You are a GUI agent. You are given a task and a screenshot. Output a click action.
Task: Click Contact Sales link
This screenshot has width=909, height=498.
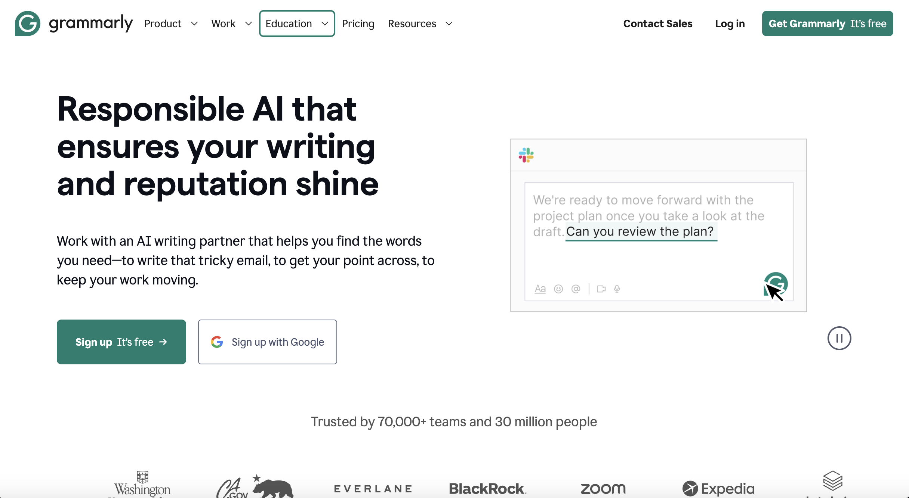[658, 23]
